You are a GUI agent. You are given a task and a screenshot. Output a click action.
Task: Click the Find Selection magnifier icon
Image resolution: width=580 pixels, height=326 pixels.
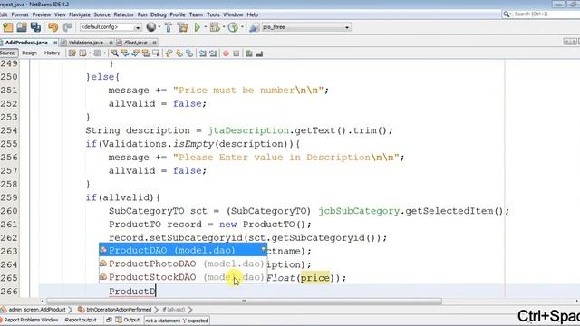[115, 53]
